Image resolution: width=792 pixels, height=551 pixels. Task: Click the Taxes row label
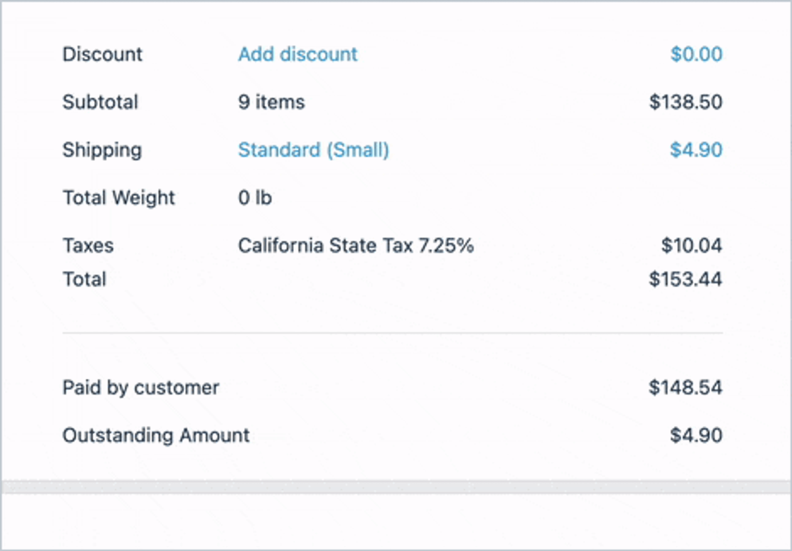[88, 246]
